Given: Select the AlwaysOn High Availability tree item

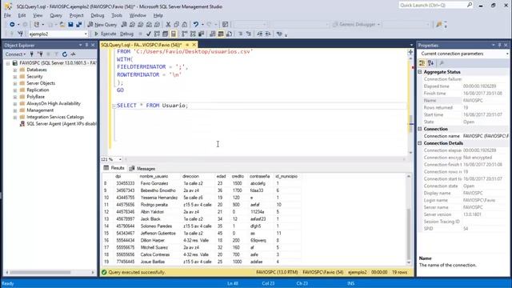Looking at the screenshot, I should pyautogui.click(x=54, y=103).
